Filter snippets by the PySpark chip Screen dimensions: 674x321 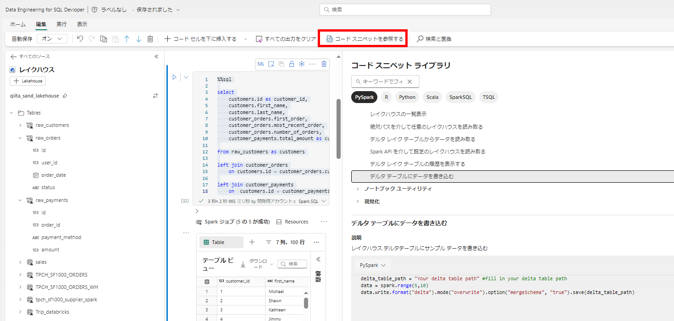coord(365,97)
